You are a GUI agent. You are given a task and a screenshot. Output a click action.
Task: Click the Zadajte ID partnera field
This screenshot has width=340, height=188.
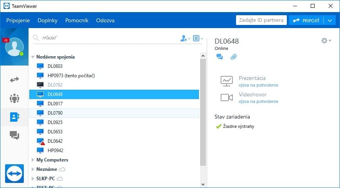coord(261,20)
